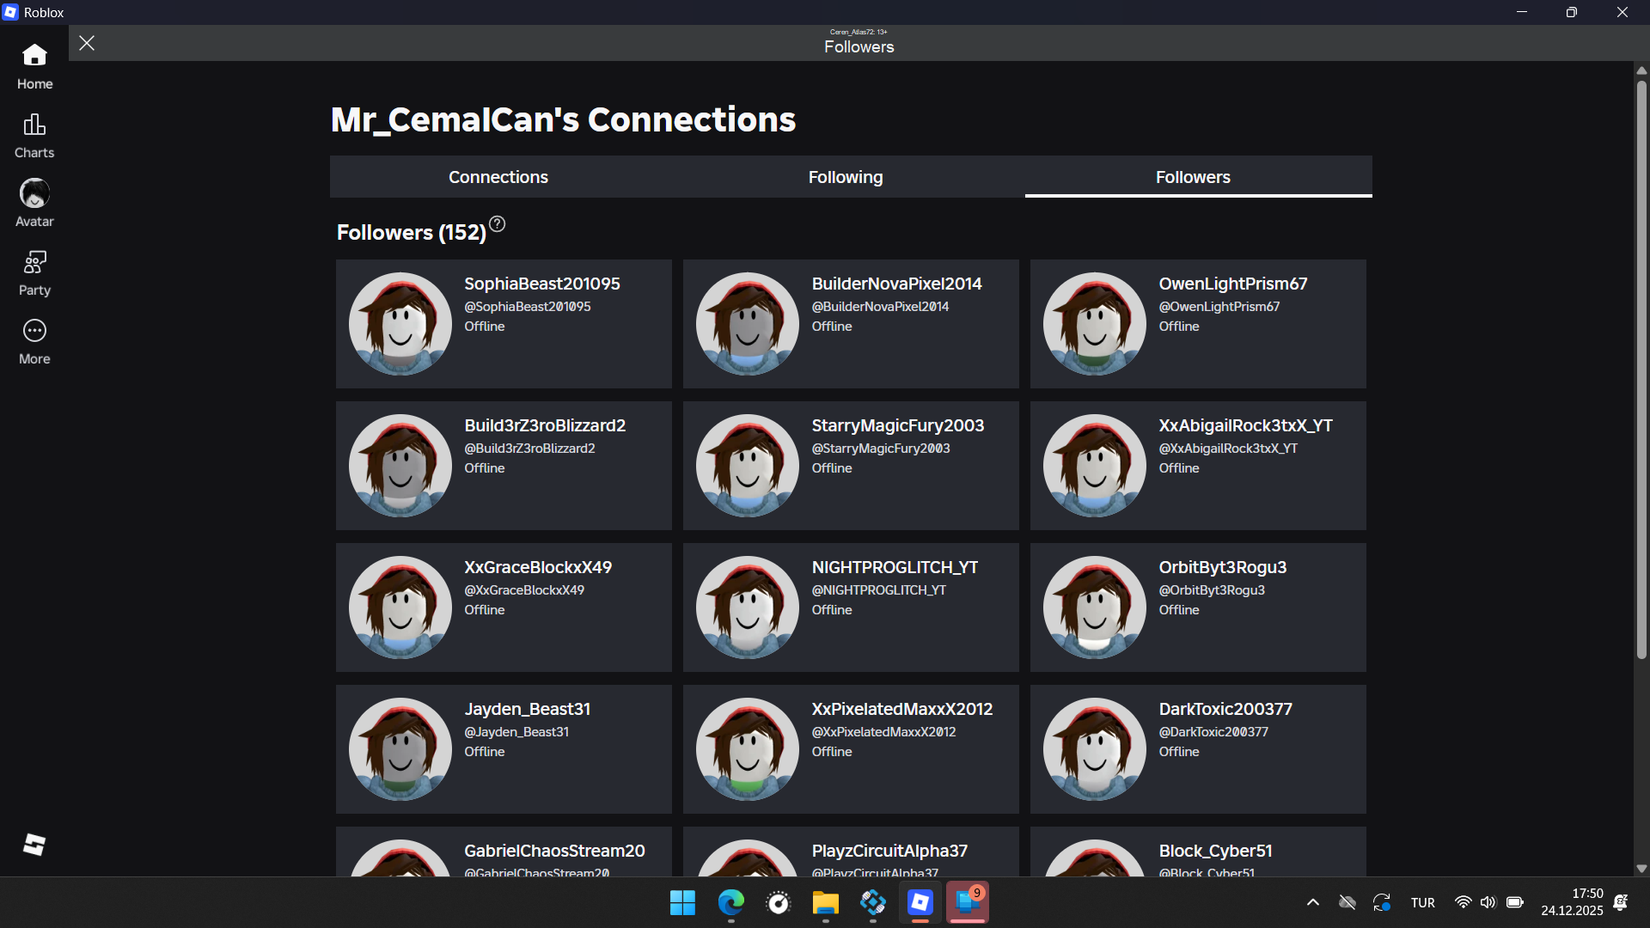1650x928 pixels.
Task: Click the Roblox logo at sidebar bottom
Action: (x=34, y=845)
